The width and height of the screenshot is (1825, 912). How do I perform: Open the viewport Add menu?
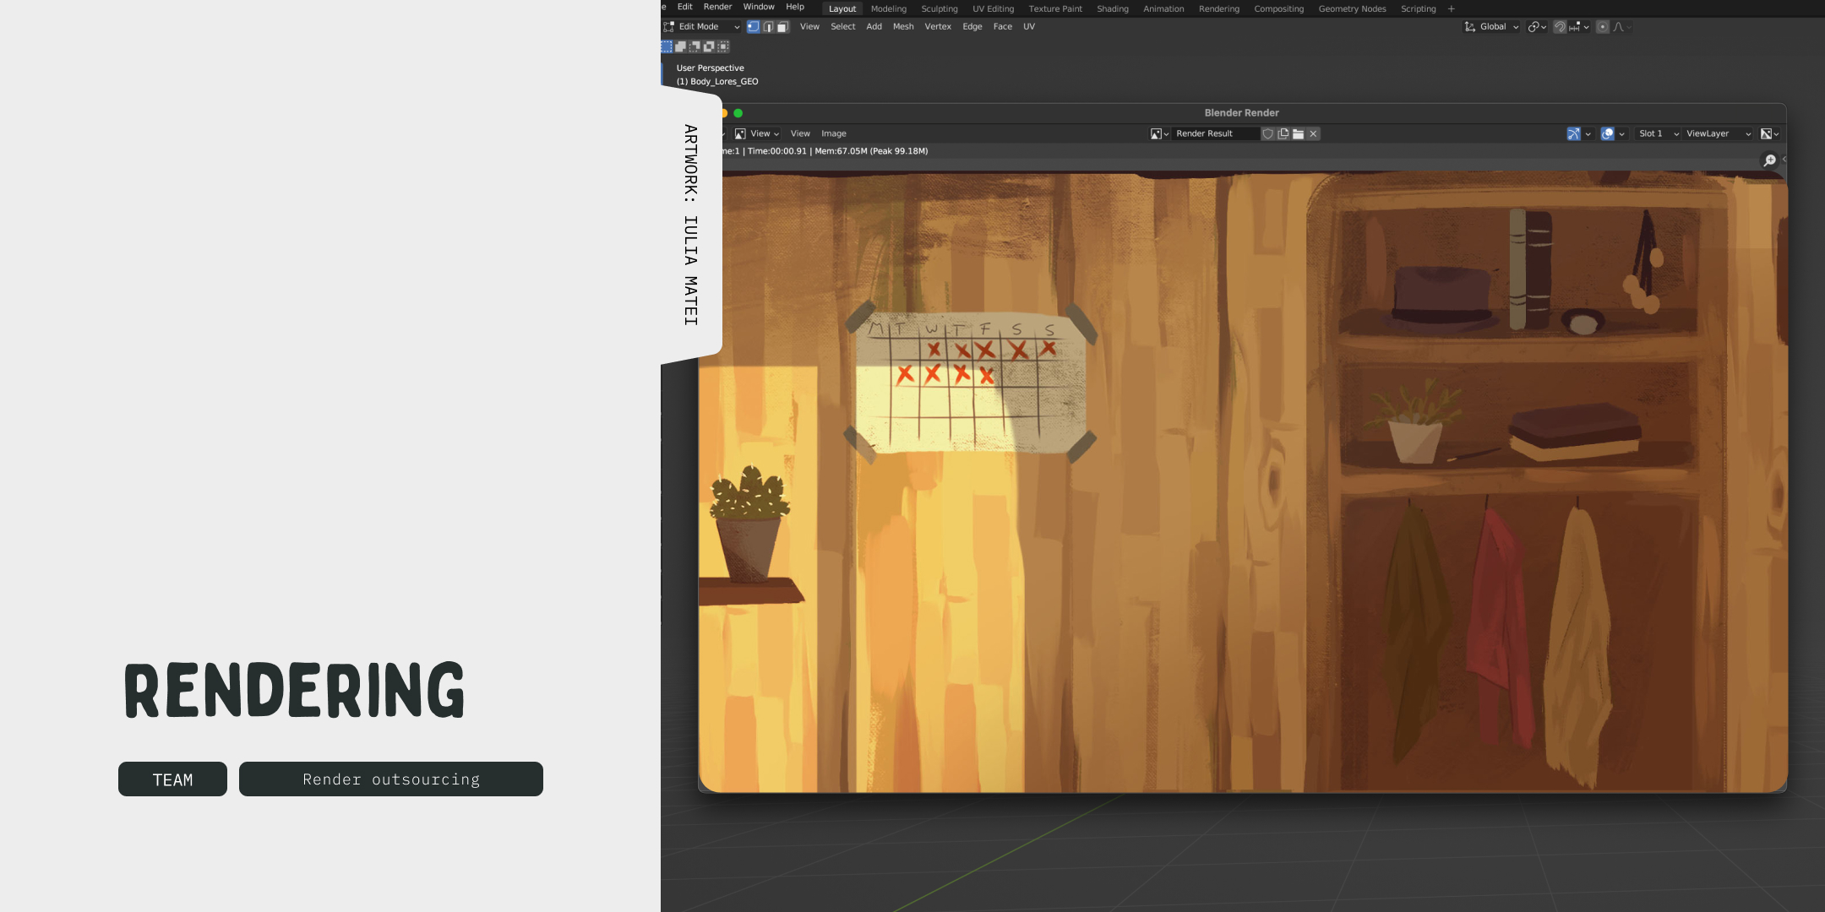(x=874, y=27)
